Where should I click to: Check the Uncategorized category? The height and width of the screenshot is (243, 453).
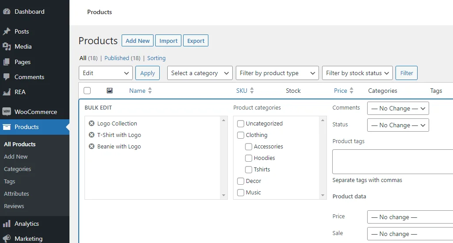pos(240,124)
